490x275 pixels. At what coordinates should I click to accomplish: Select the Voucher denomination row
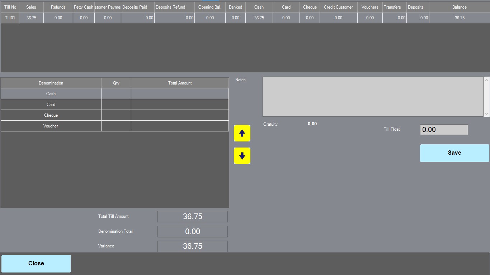(x=51, y=126)
